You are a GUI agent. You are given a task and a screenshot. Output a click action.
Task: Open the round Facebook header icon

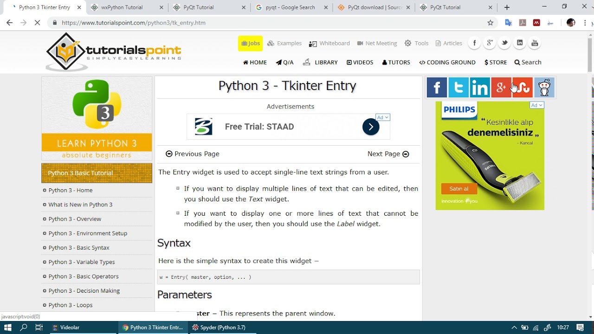click(474, 43)
